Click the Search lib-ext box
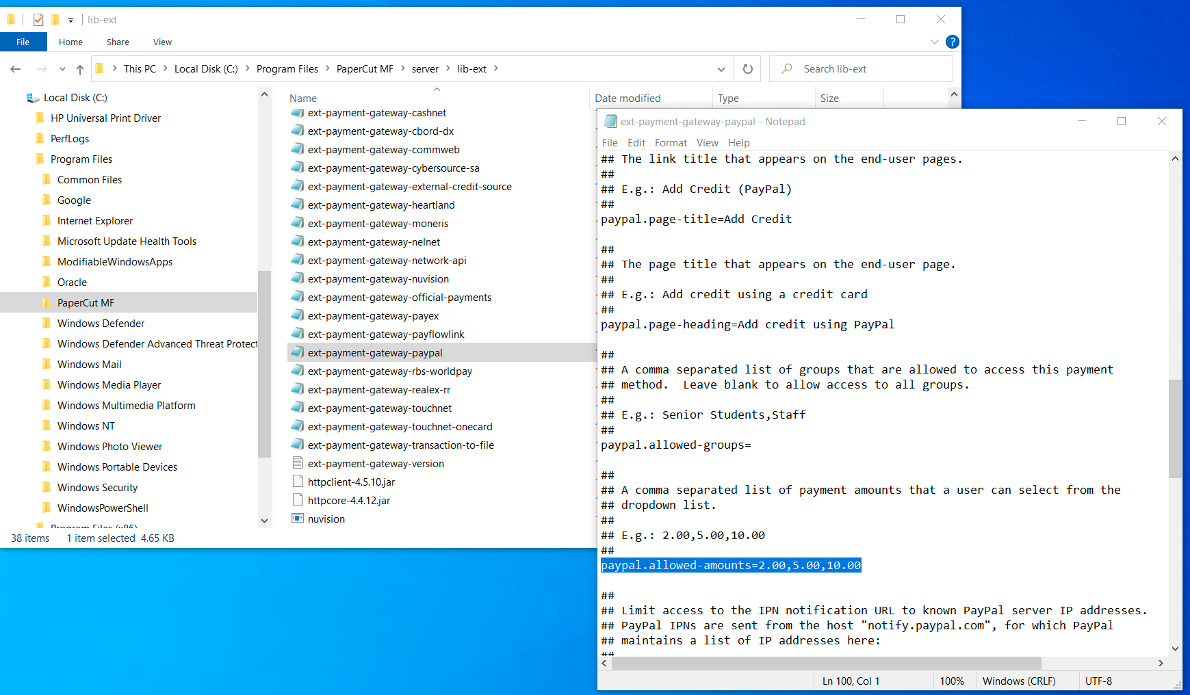This screenshot has width=1190, height=695. coord(861,69)
